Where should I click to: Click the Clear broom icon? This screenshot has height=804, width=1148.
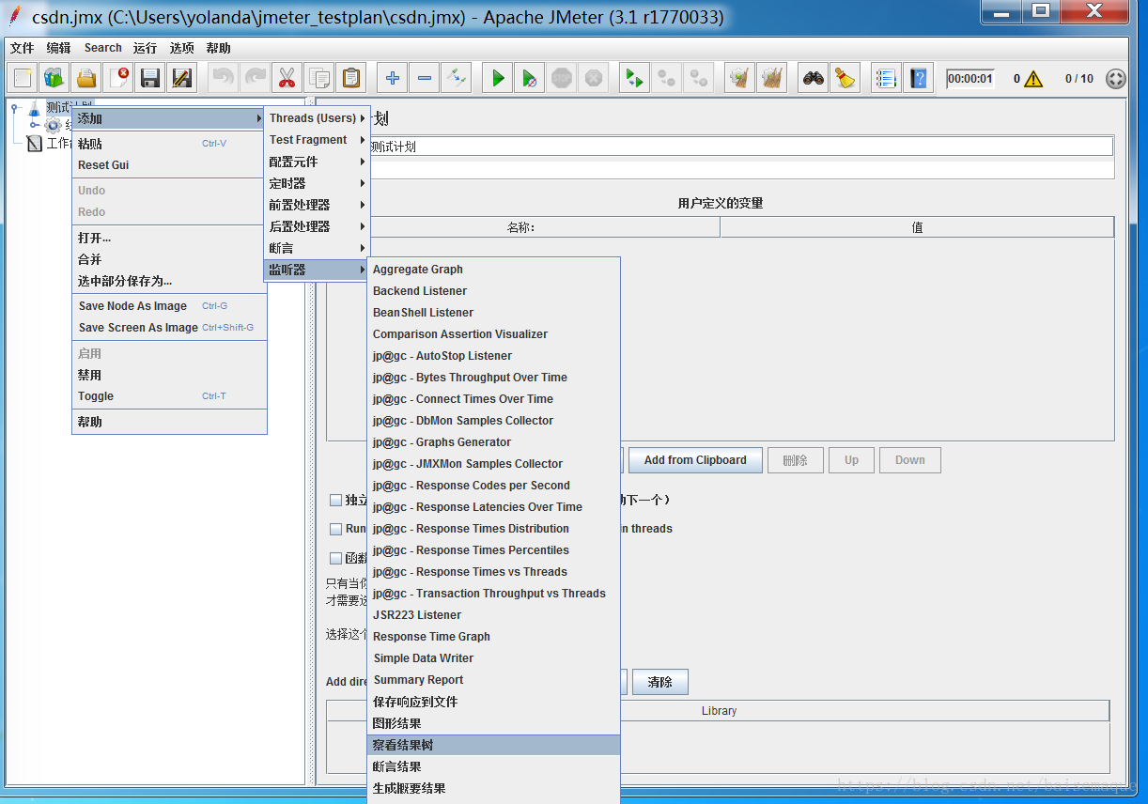(740, 78)
